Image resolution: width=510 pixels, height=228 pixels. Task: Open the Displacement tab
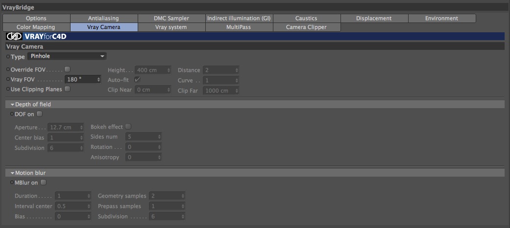375,19
